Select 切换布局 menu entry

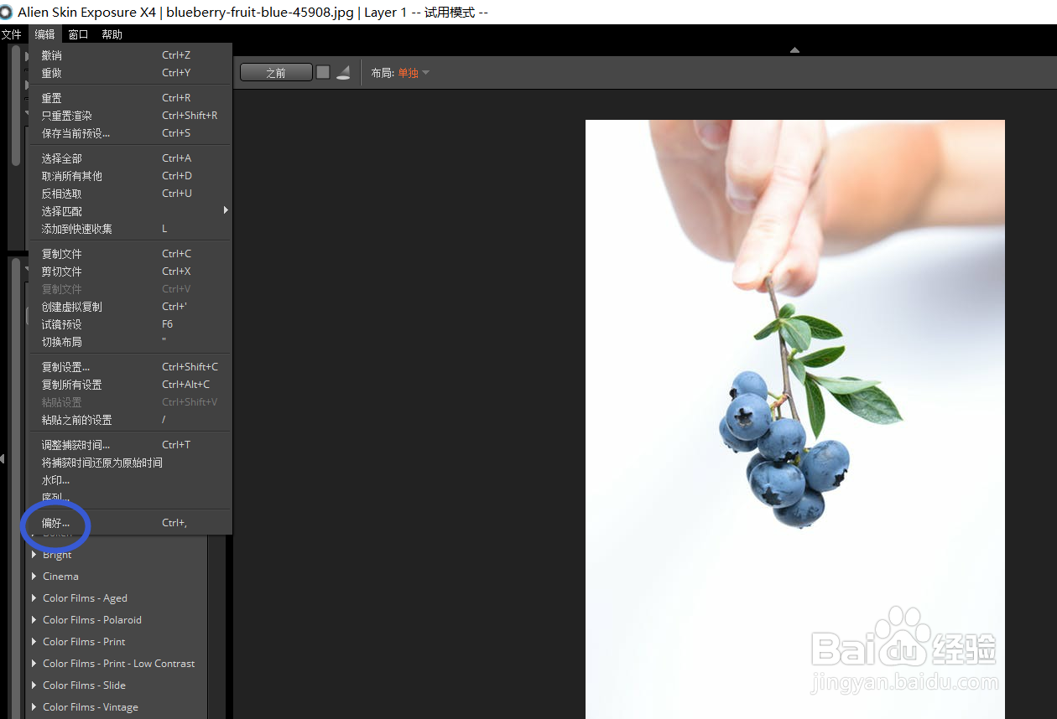pyautogui.click(x=131, y=342)
